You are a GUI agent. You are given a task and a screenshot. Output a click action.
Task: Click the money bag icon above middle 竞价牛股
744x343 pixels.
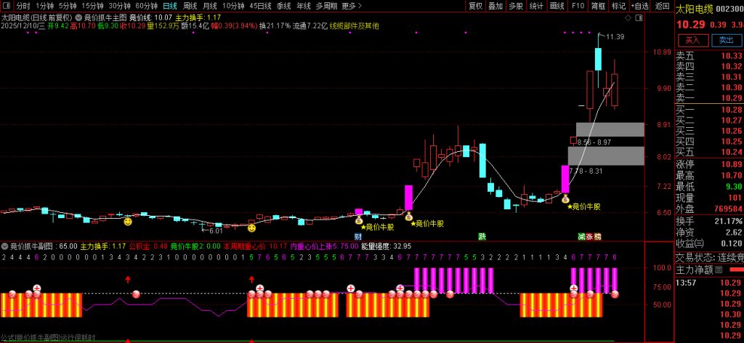pyautogui.click(x=408, y=217)
